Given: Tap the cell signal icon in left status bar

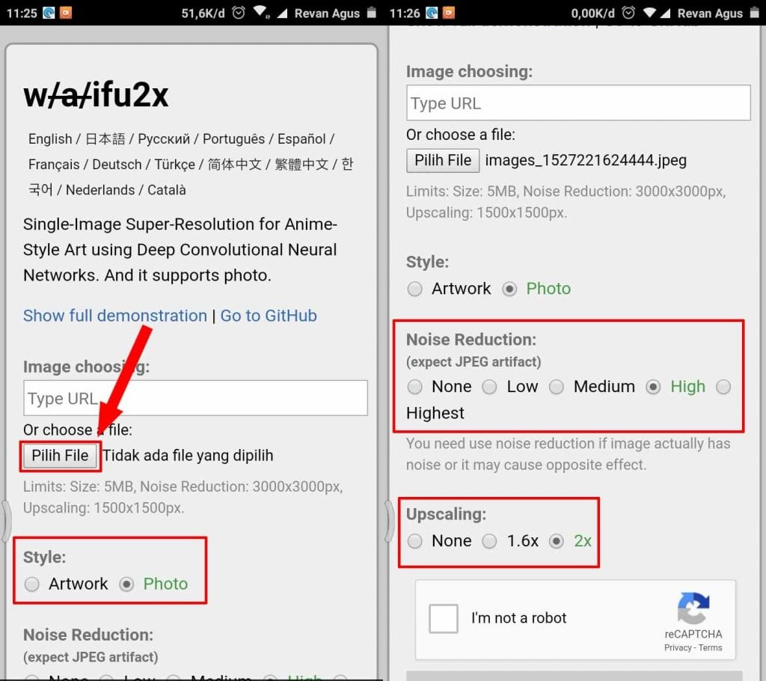Looking at the screenshot, I should pyautogui.click(x=282, y=13).
